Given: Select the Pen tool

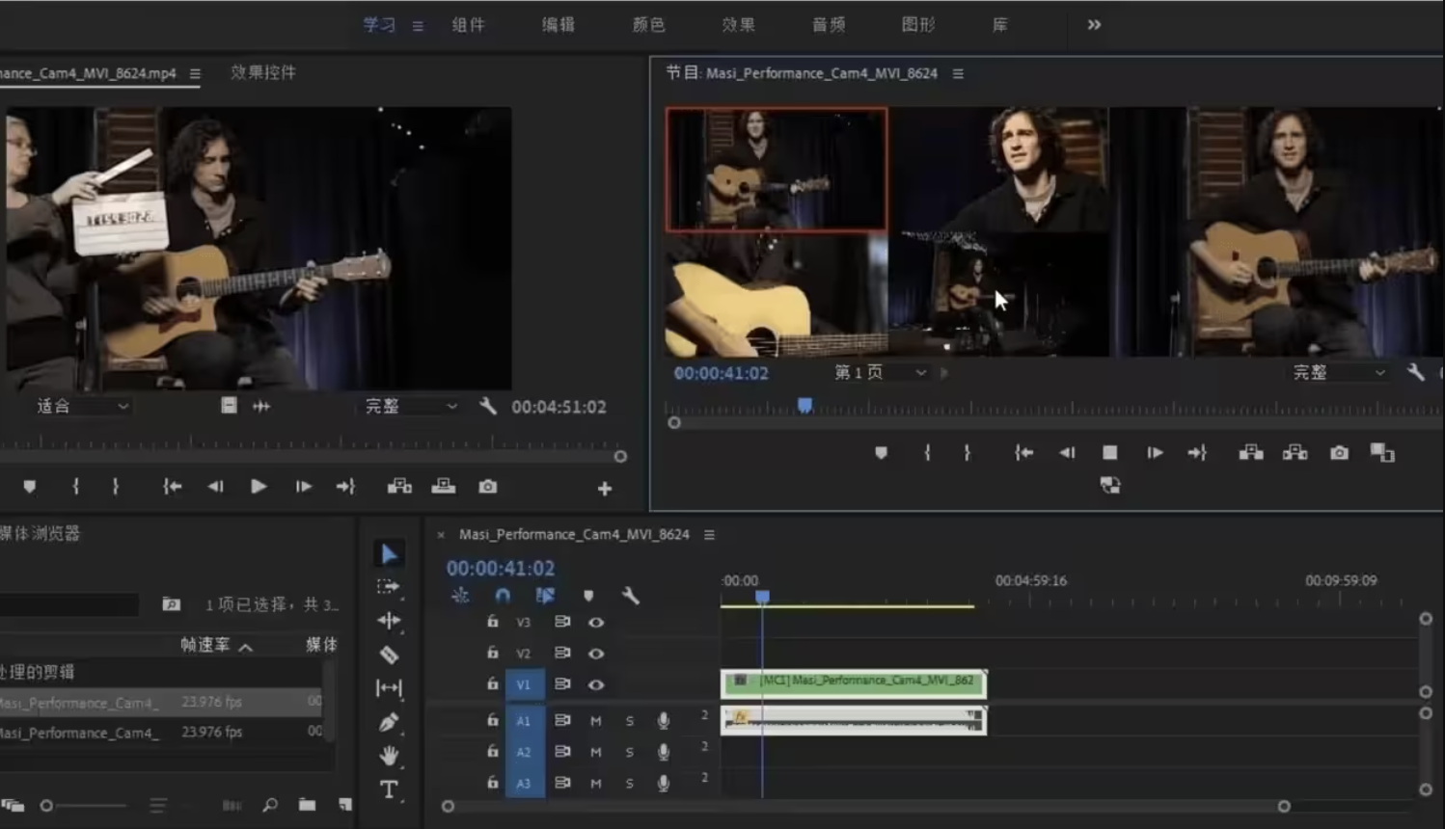Looking at the screenshot, I should click(x=389, y=722).
